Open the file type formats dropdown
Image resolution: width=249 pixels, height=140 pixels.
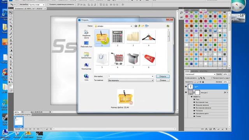click(x=153, y=80)
